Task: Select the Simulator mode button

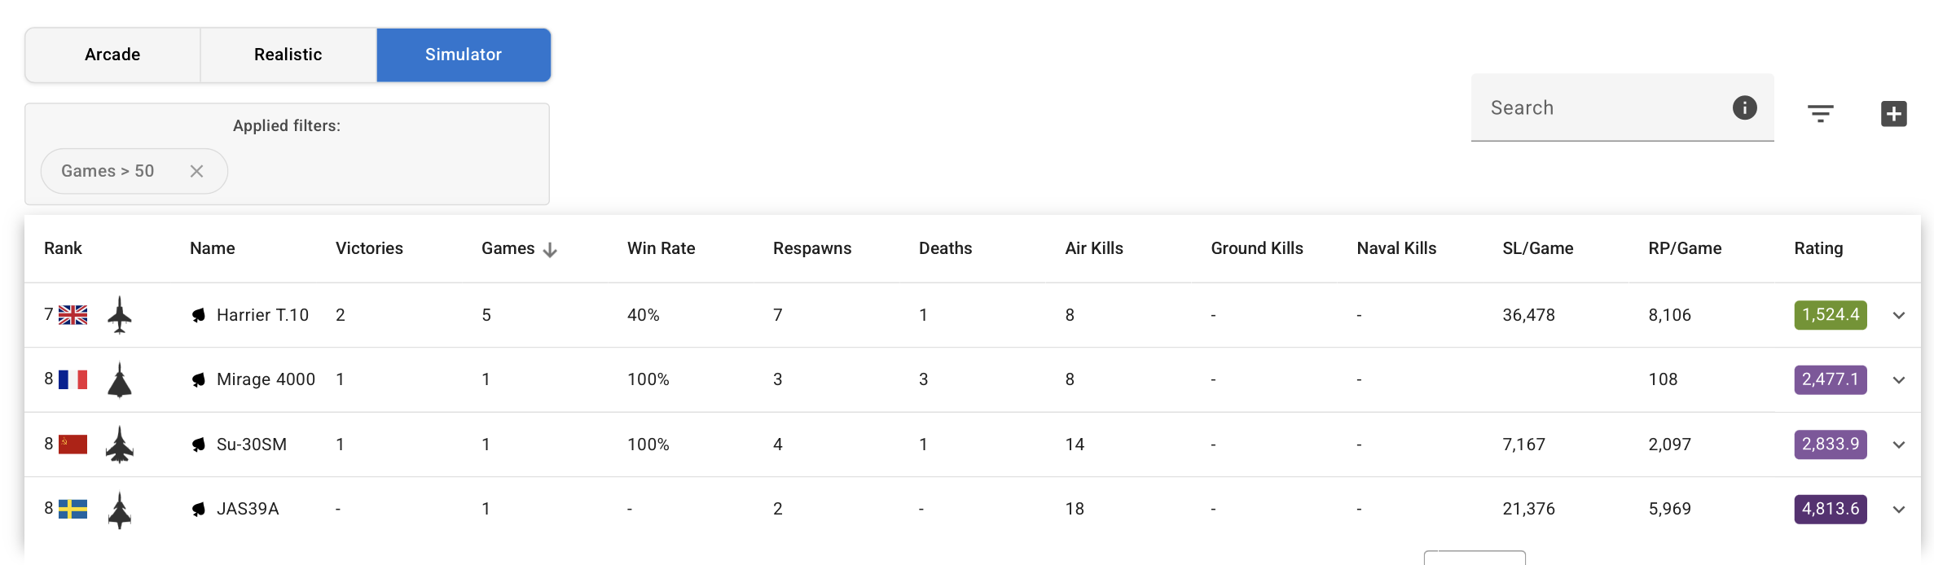Action: pyautogui.click(x=464, y=55)
